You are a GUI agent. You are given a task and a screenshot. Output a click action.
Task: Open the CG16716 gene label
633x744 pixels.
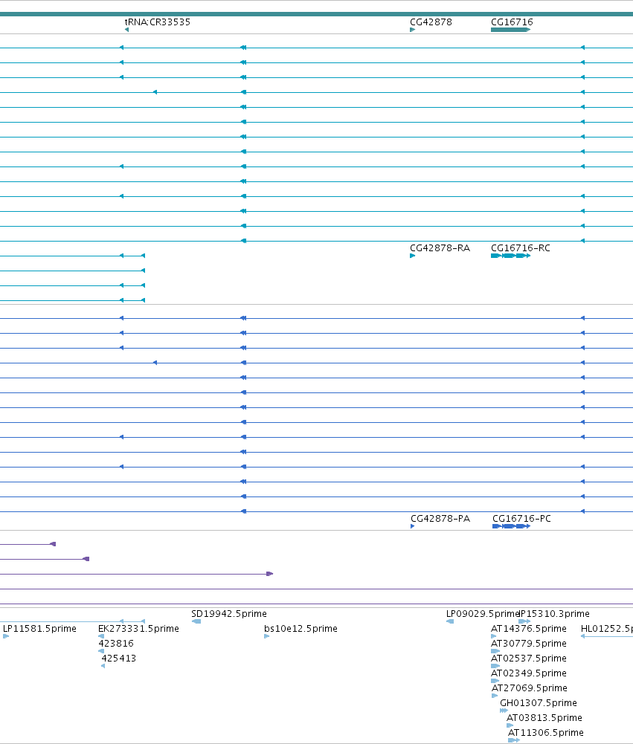512,22
